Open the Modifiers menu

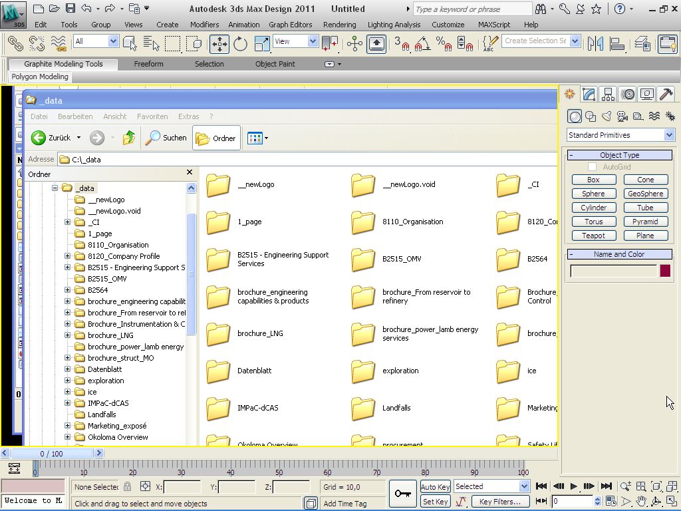pyautogui.click(x=205, y=25)
